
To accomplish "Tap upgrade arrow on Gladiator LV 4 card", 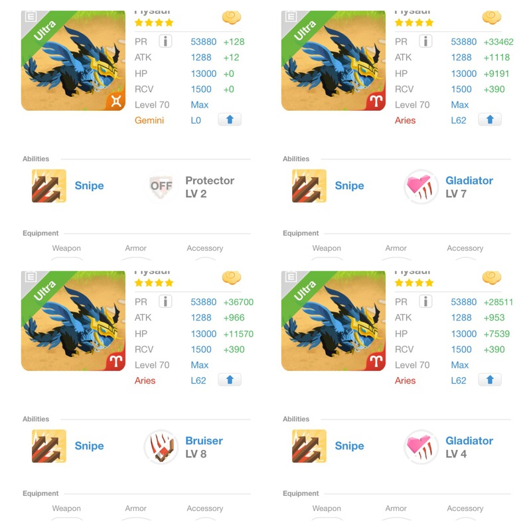I will point(490,380).
